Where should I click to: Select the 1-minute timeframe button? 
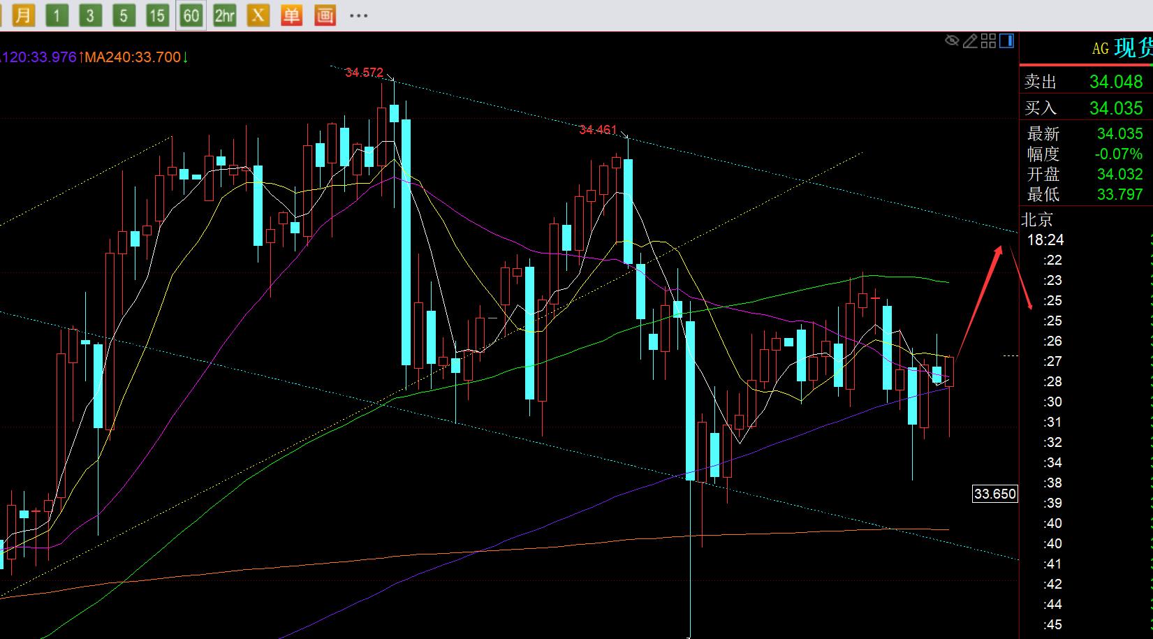(57, 15)
